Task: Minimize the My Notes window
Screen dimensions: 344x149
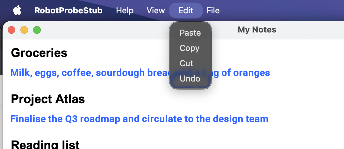Action: (x=24, y=30)
